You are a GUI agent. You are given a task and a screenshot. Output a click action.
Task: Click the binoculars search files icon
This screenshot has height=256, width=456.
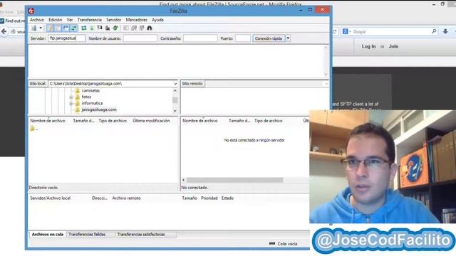click(150, 28)
